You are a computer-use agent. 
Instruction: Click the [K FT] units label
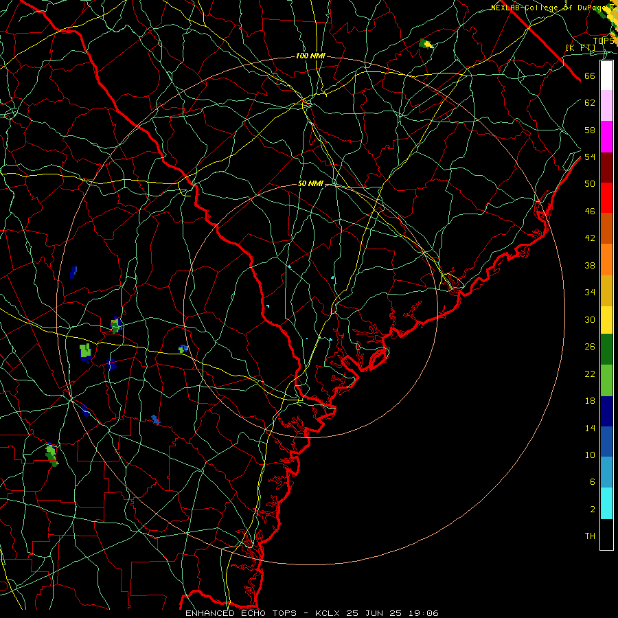(580, 47)
